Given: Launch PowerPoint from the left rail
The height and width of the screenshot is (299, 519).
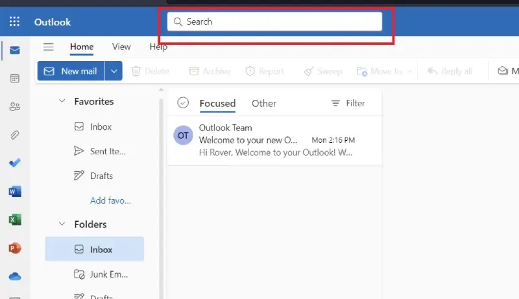Looking at the screenshot, I should [x=15, y=248].
